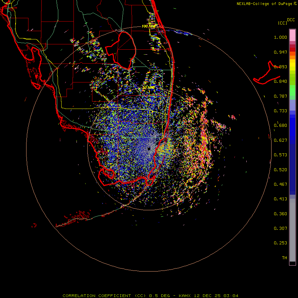Click the red Bahamas island outline

267,73
